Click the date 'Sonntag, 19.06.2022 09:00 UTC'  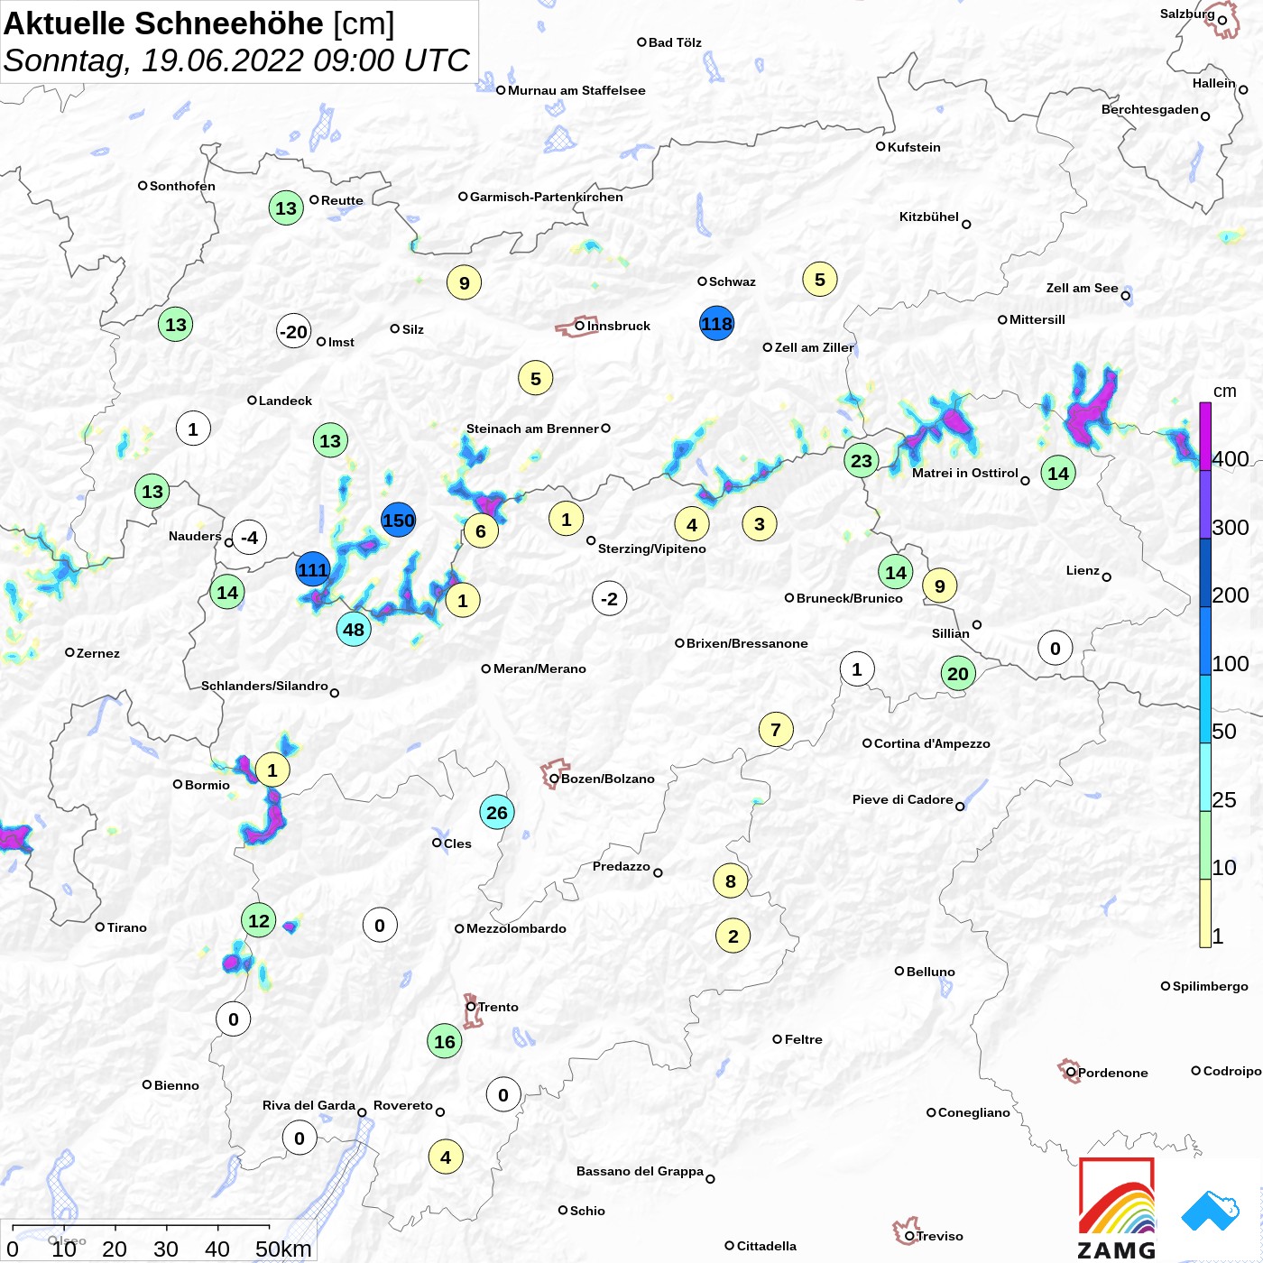236,60
